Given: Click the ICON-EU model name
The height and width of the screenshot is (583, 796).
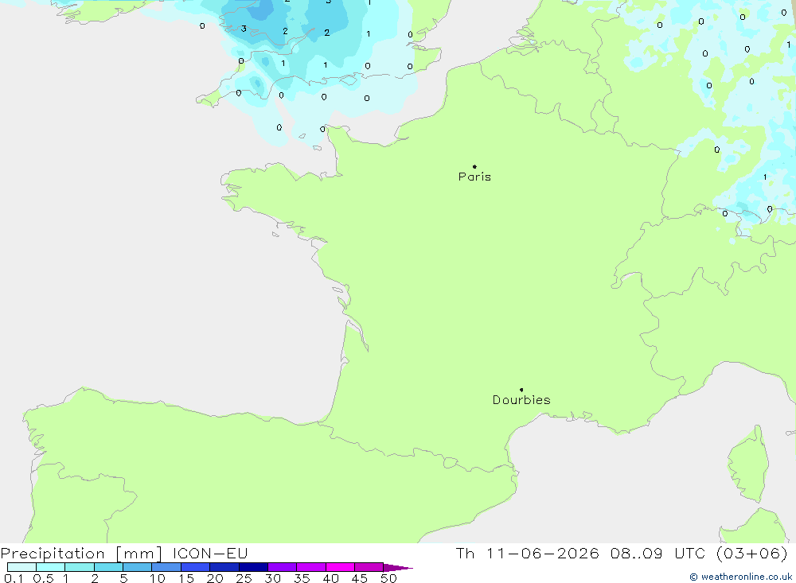Looking at the screenshot, I should (210, 554).
